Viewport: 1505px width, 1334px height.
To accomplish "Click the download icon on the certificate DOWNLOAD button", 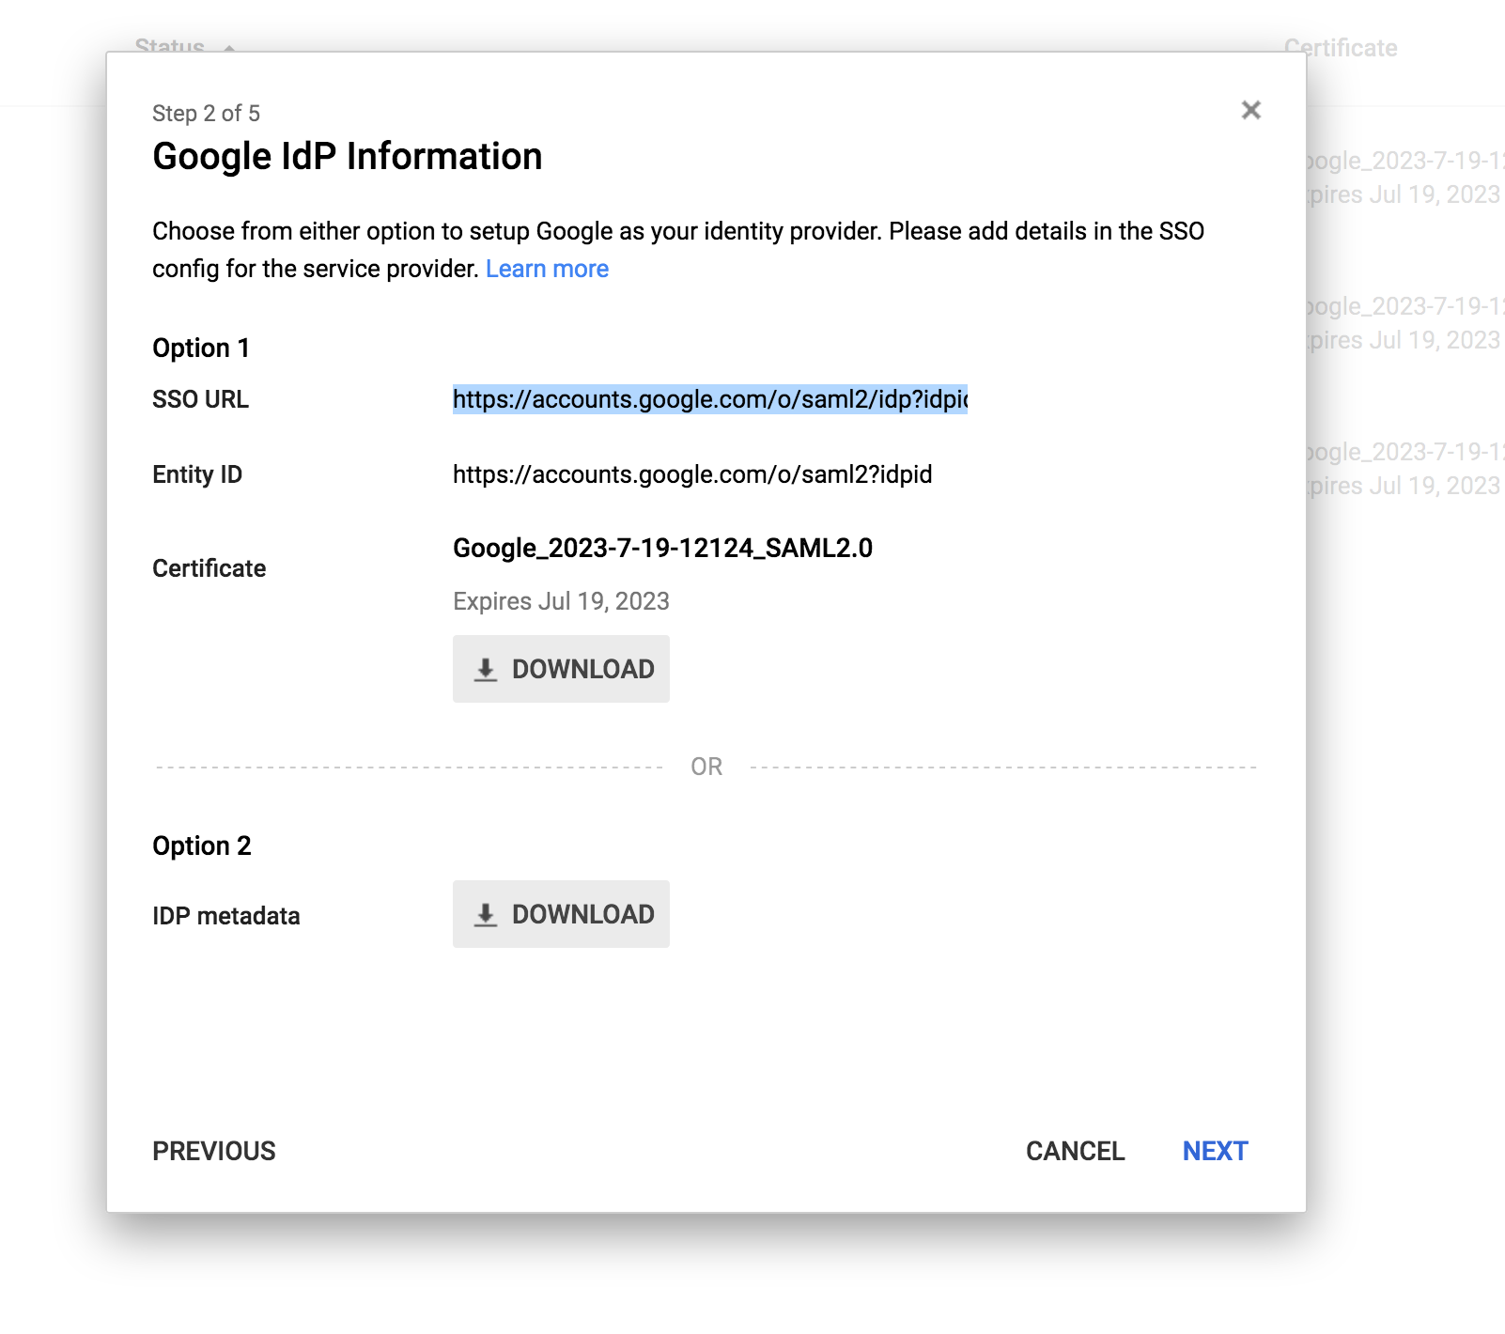I will 486,669.
